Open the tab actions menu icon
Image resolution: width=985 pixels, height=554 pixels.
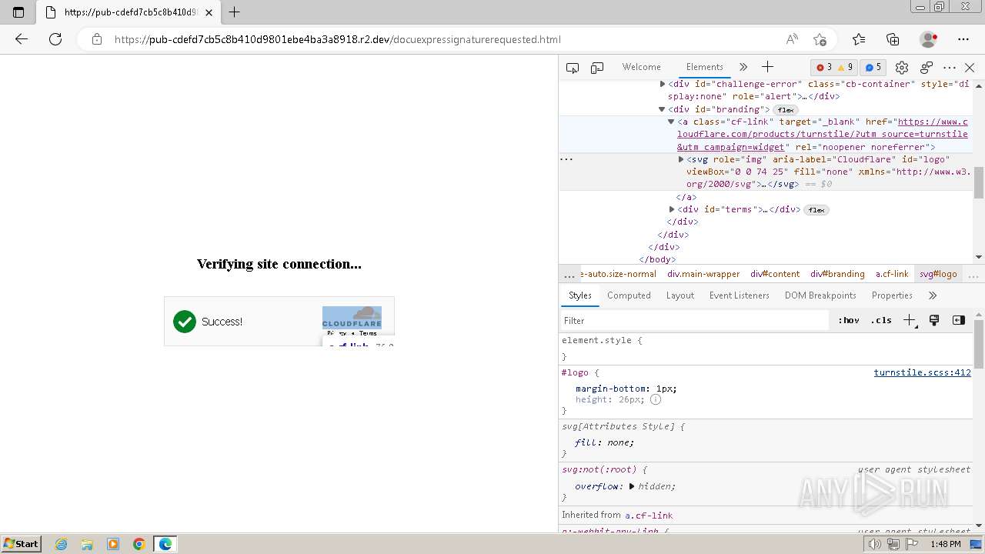[18, 12]
